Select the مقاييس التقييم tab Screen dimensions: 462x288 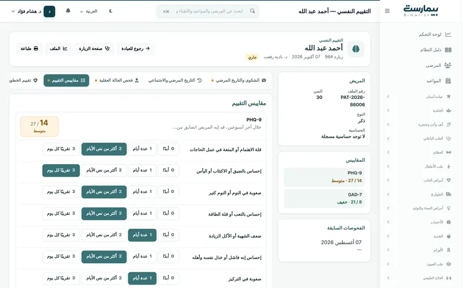coord(66,80)
